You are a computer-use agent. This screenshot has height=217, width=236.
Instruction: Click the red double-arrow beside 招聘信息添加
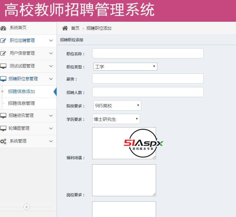click(x=2, y=91)
